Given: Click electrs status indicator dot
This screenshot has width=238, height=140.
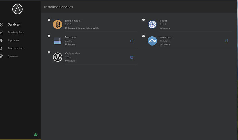Looking at the screenshot, I should [x=143, y=20].
